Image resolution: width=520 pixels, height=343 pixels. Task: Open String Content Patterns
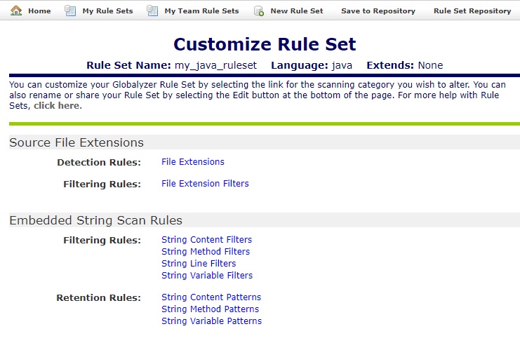pos(211,297)
